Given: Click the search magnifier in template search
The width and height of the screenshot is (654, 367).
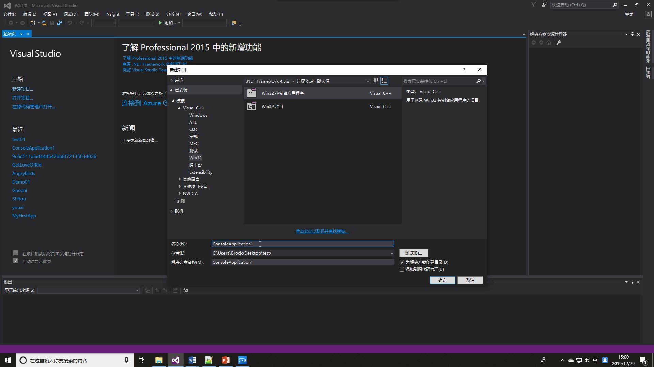Looking at the screenshot, I should (478, 81).
